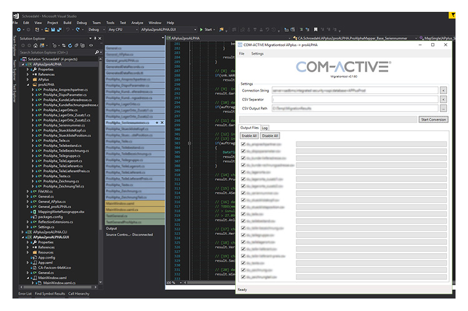Click the Save icon in toolbar
The width and height of the screenshot is (468, 311).
(x=53, y=29)
